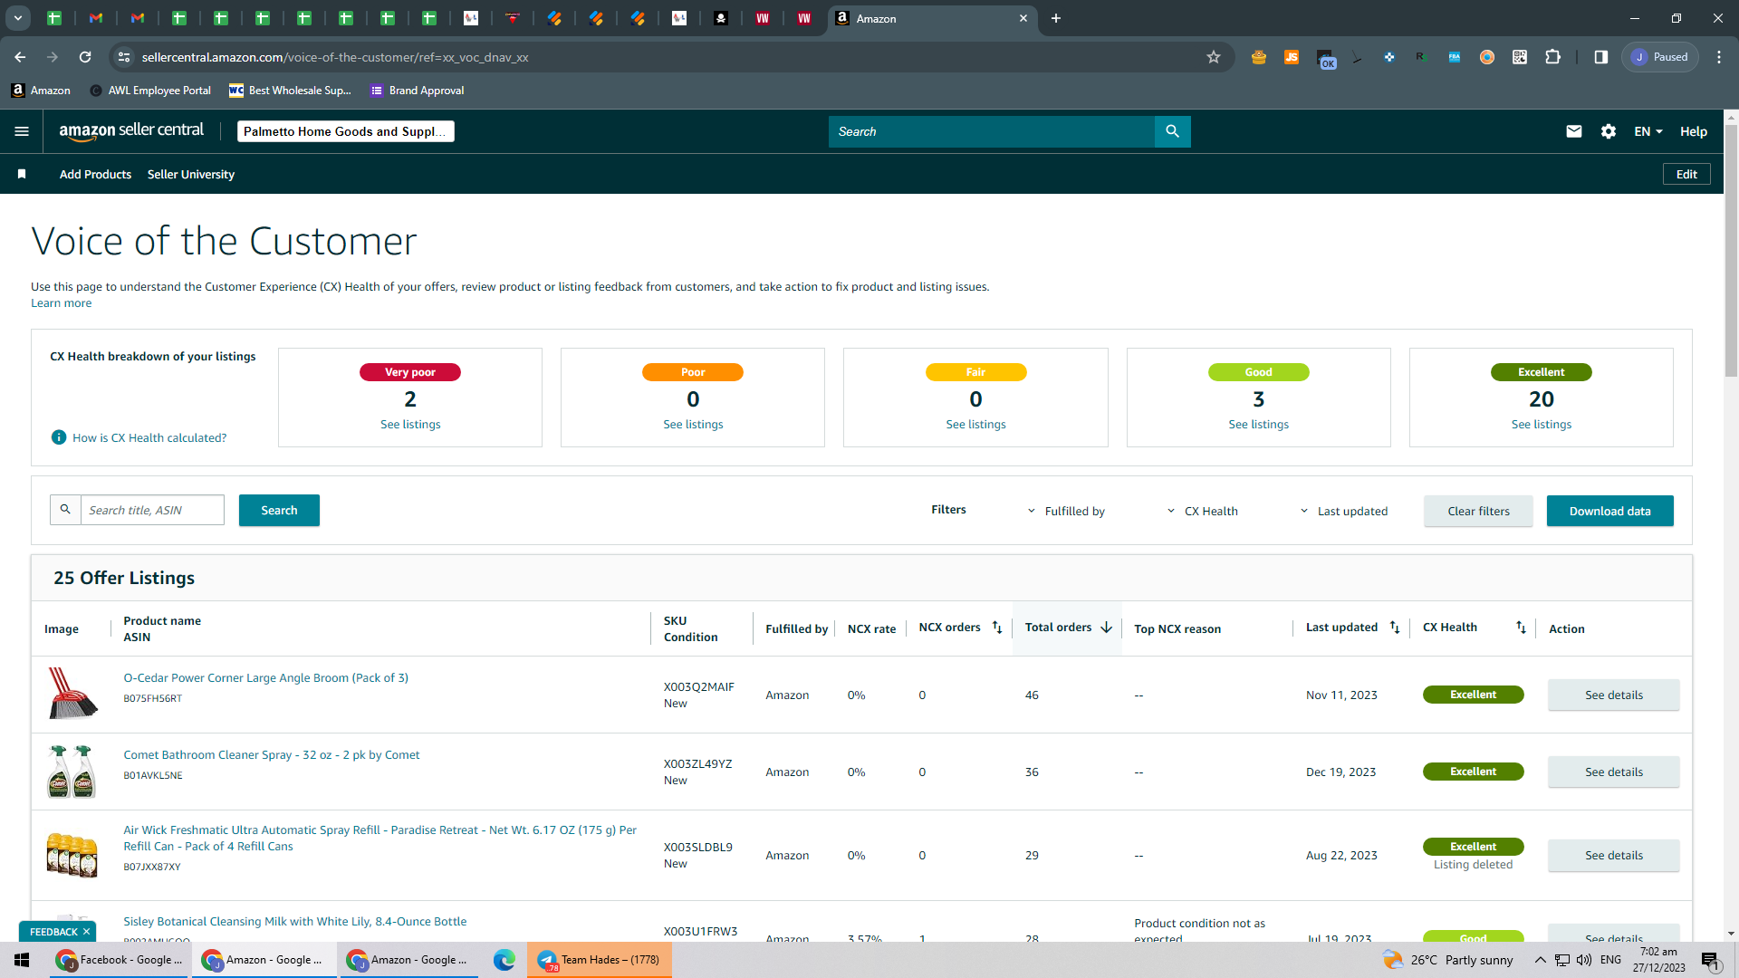Open the Palmetto Home Goods account switcher

(x=346, y=131)
